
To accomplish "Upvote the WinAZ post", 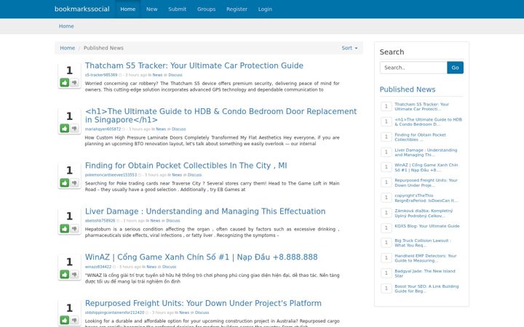I will click(x=65, y=274).
